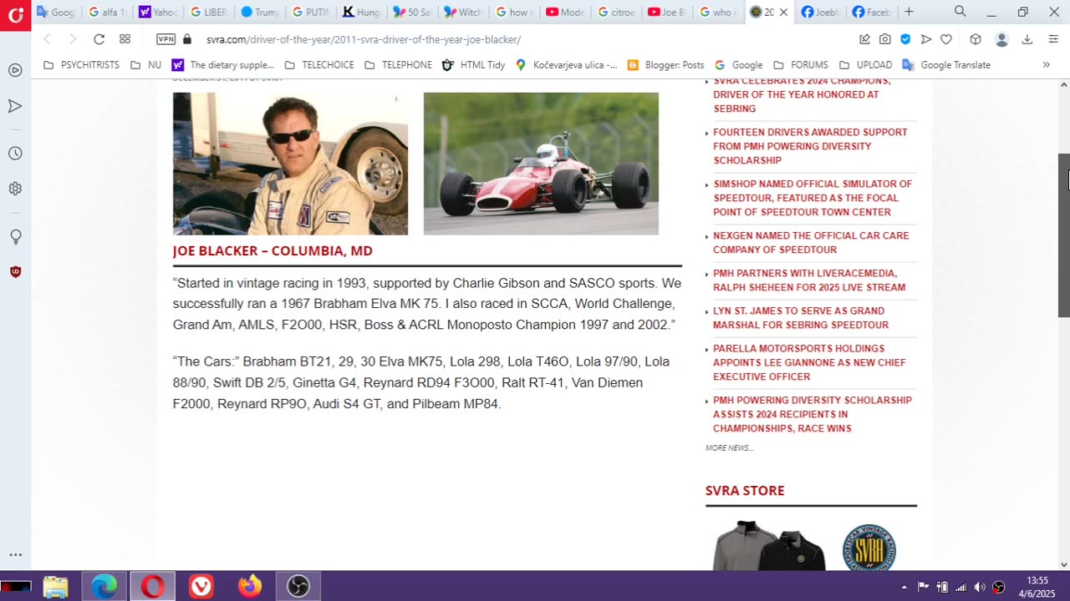Open the clock and date in taskbar
The height and width of the screenshot is (601, 1070).
(x=1037, y=587)
